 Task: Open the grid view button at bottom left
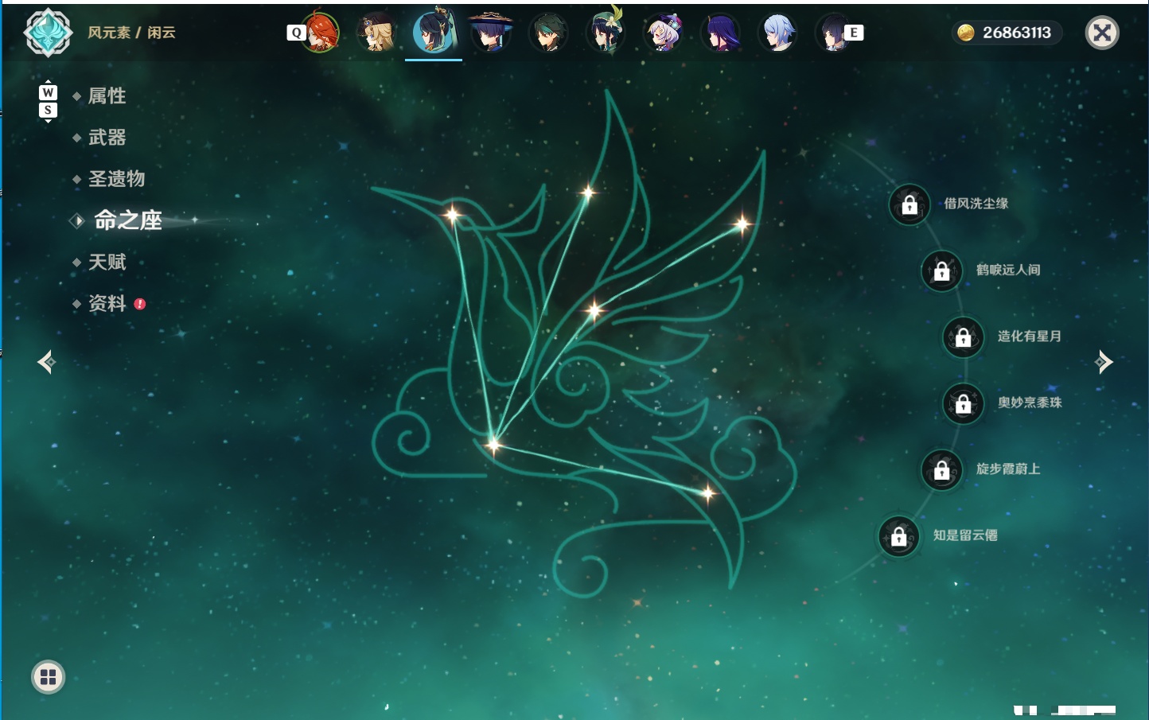tap(48, 677)
